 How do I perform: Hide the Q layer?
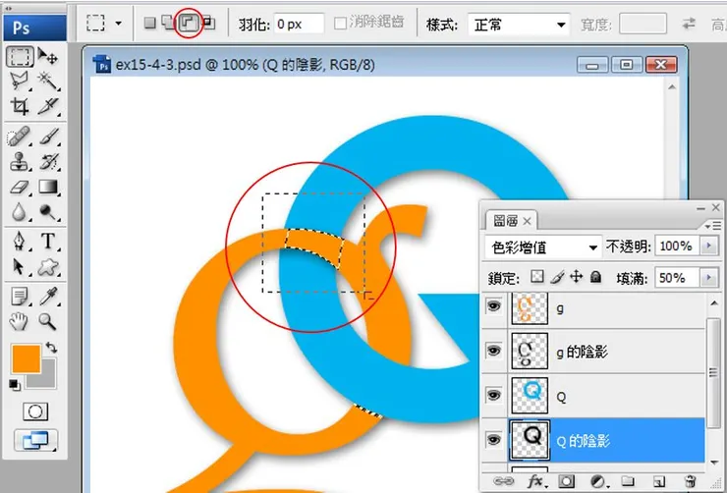pos(494,395)
